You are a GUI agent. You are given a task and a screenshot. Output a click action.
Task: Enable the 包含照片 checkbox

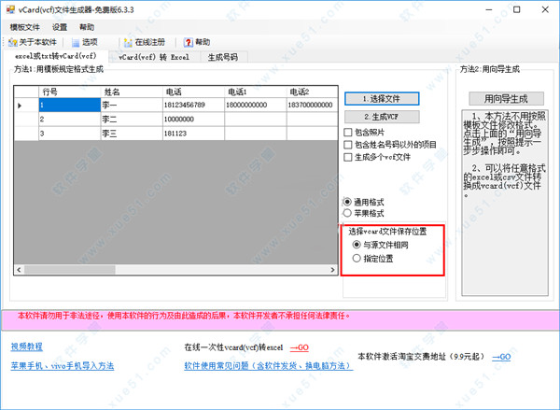349,133
